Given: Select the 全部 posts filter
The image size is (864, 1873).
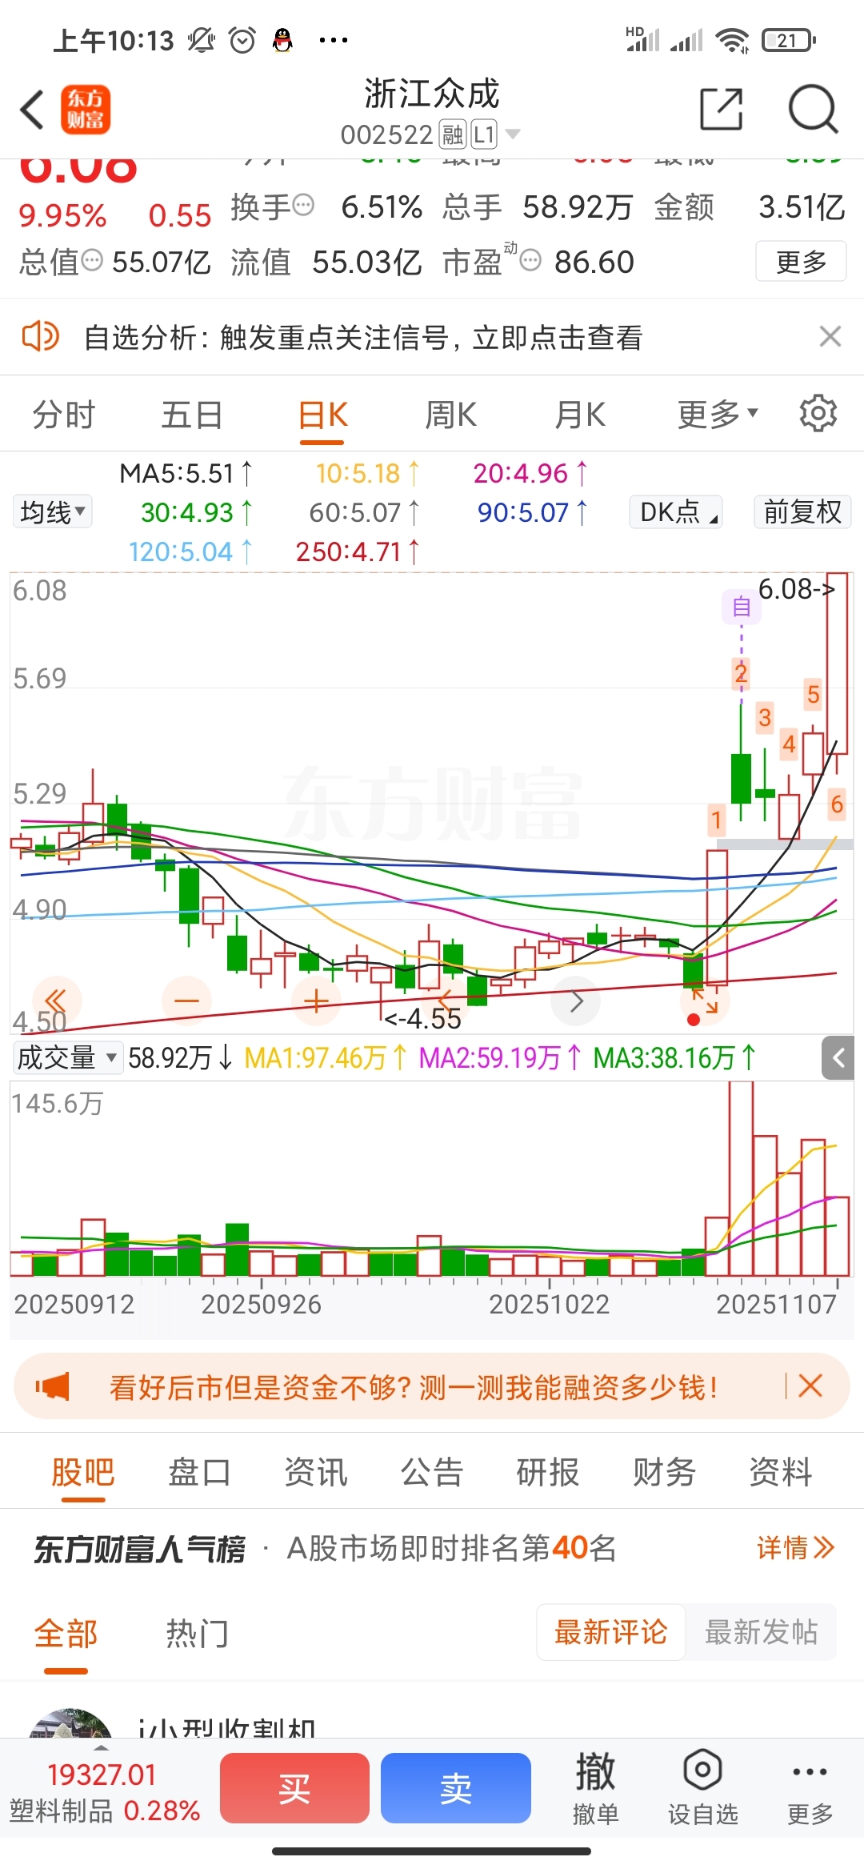Looking at the screenshot, I should coord(66,1633).
